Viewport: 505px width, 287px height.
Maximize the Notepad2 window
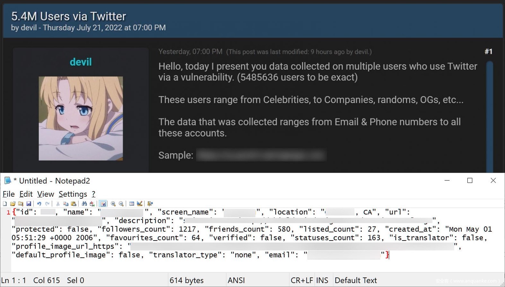[x=470, y=181]
